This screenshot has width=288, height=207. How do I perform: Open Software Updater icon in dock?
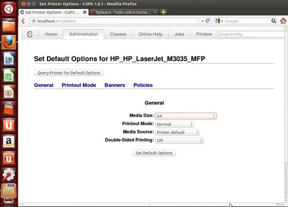coord(9,191)
